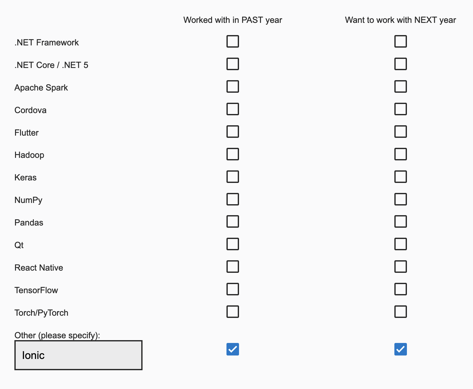
Task: Select TensorFlow for next year
Action: tap(400, 289)
